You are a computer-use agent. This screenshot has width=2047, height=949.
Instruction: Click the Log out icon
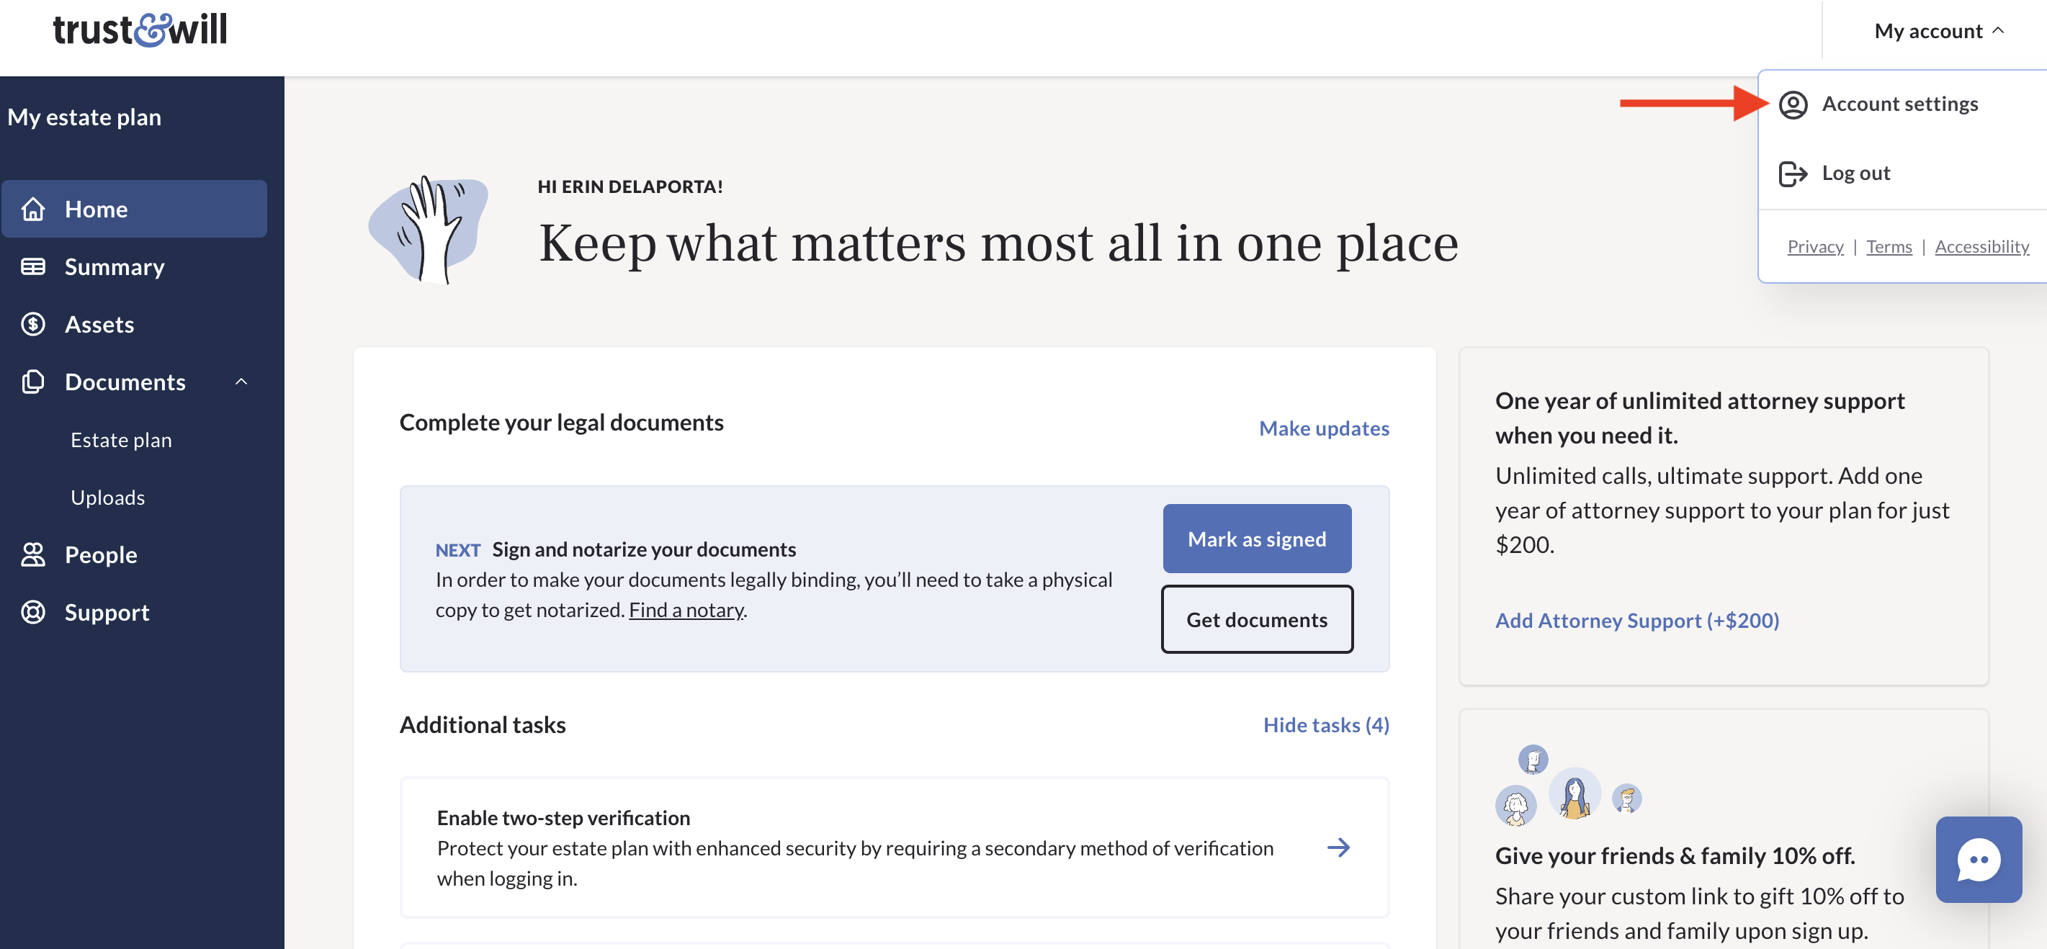tap(1793, 171)
